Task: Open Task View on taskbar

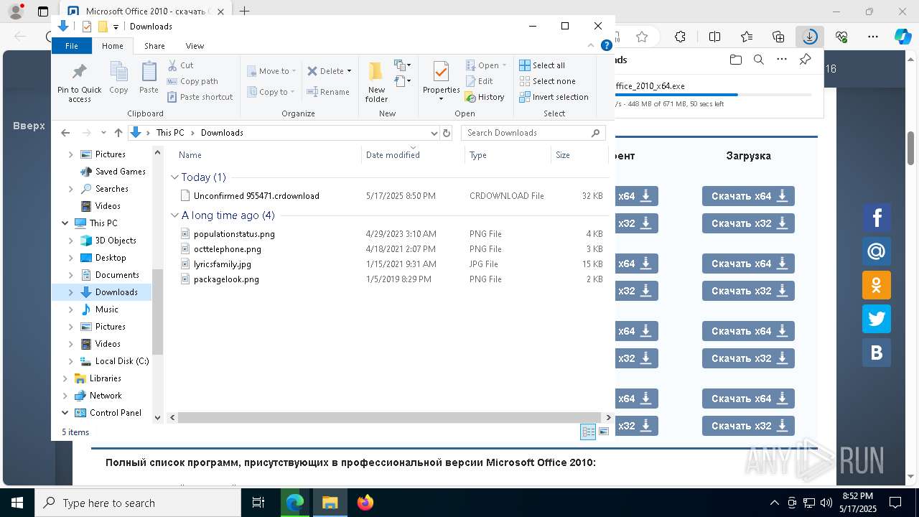Action: click(x=258, y=503)
